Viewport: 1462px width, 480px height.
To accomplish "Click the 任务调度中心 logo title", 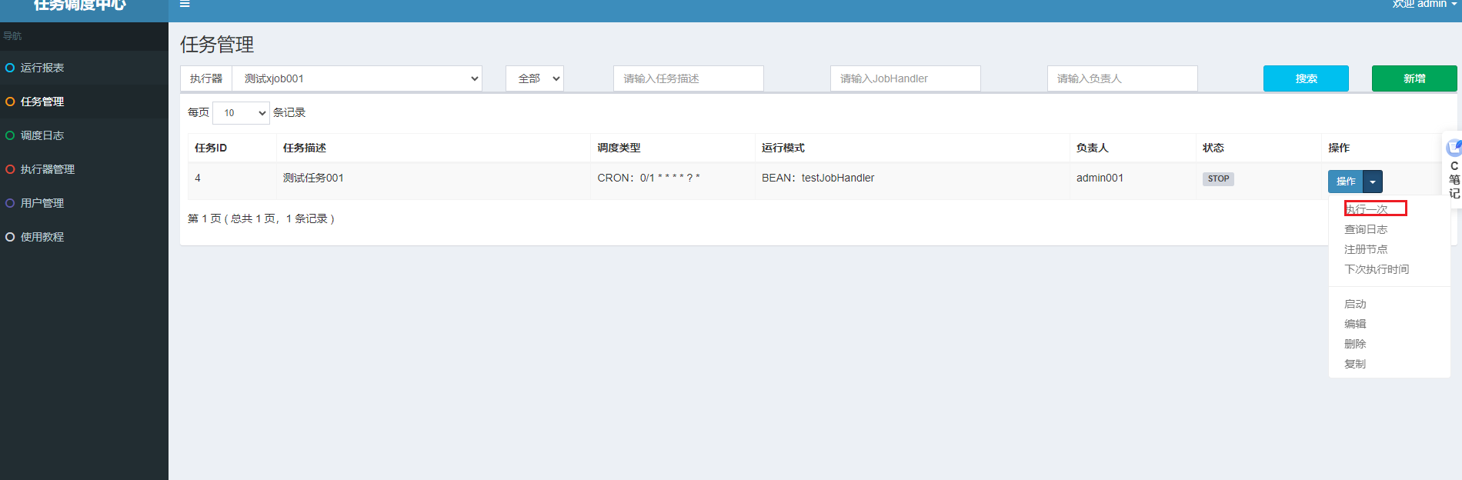I will click(x=80, y=5).
